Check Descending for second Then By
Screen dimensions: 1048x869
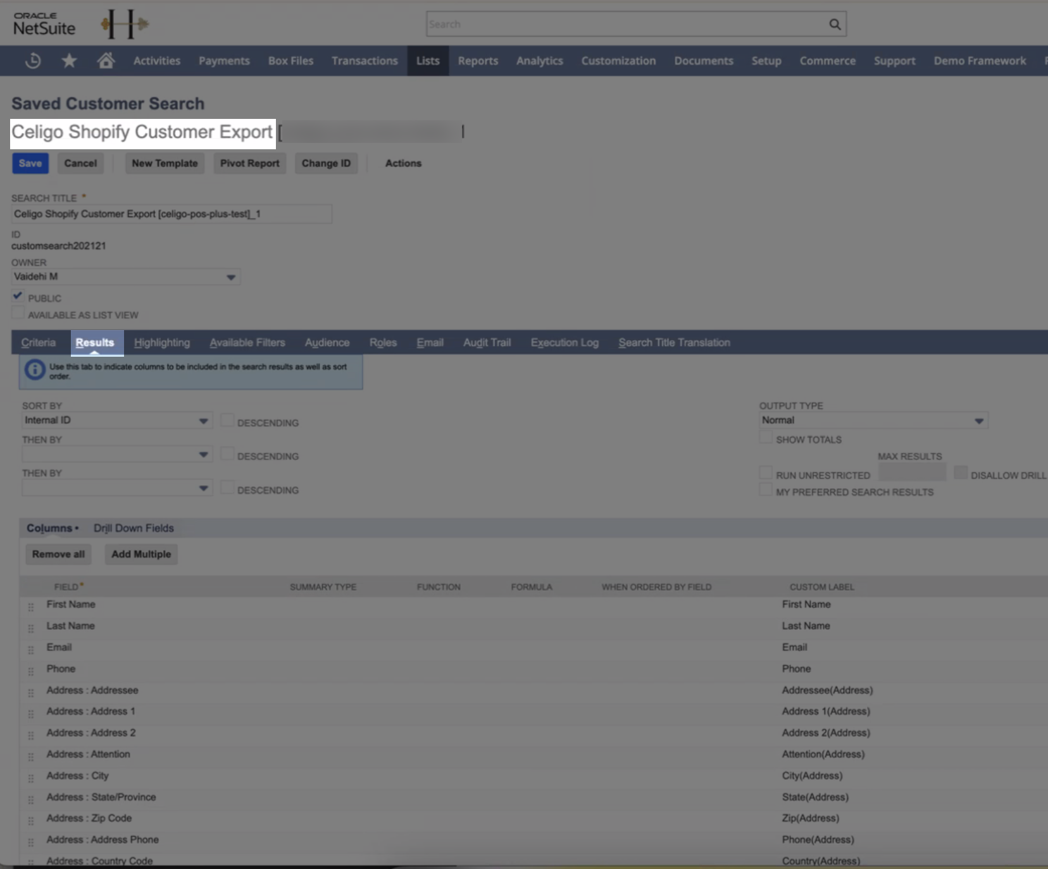227,488
